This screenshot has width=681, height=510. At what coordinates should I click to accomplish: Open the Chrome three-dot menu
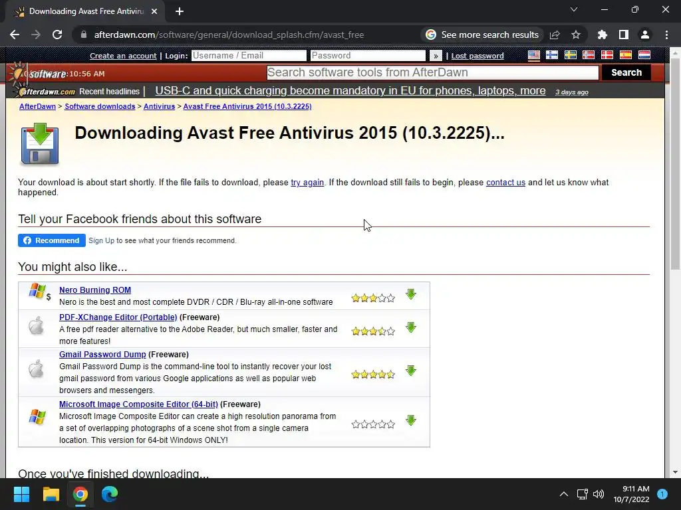(666, 35)
